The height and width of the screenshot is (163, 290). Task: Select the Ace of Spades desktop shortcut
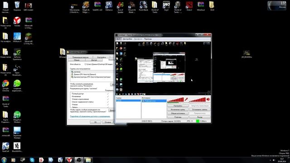(x=120, y=7)
